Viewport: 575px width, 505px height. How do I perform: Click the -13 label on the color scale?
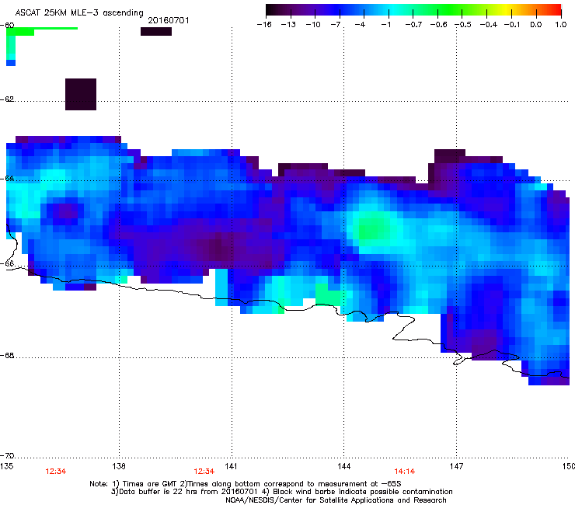pyautogui.click(x=288, y=25)
